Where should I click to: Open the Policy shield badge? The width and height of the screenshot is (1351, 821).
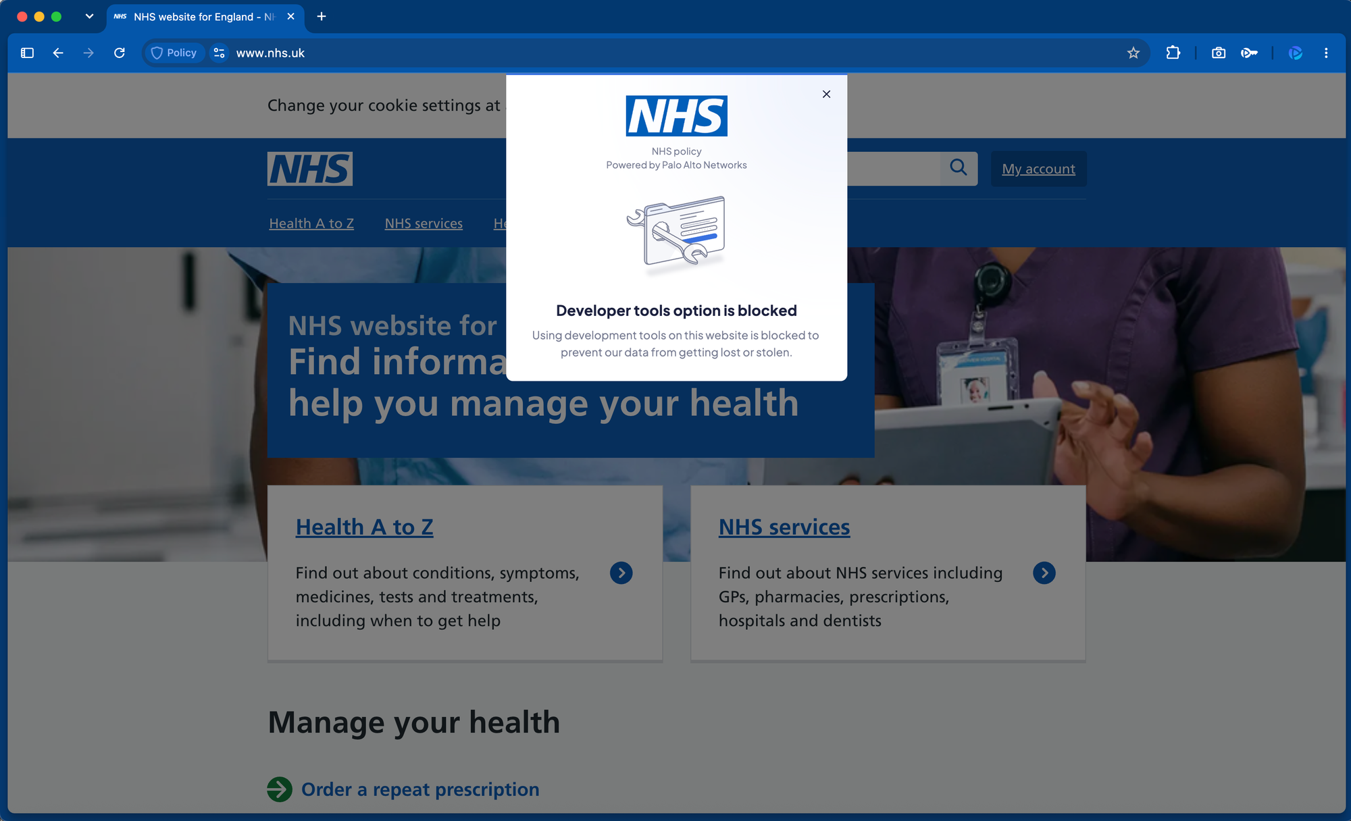174,53
